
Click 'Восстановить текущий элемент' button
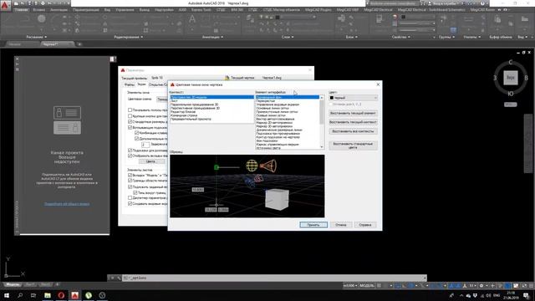(353, 113)
